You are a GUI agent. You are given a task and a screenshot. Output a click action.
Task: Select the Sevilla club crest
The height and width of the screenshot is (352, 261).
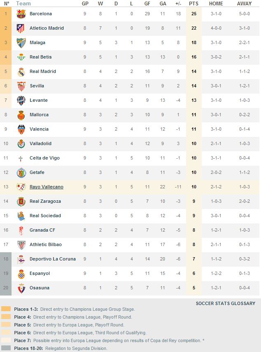[21, 86]
